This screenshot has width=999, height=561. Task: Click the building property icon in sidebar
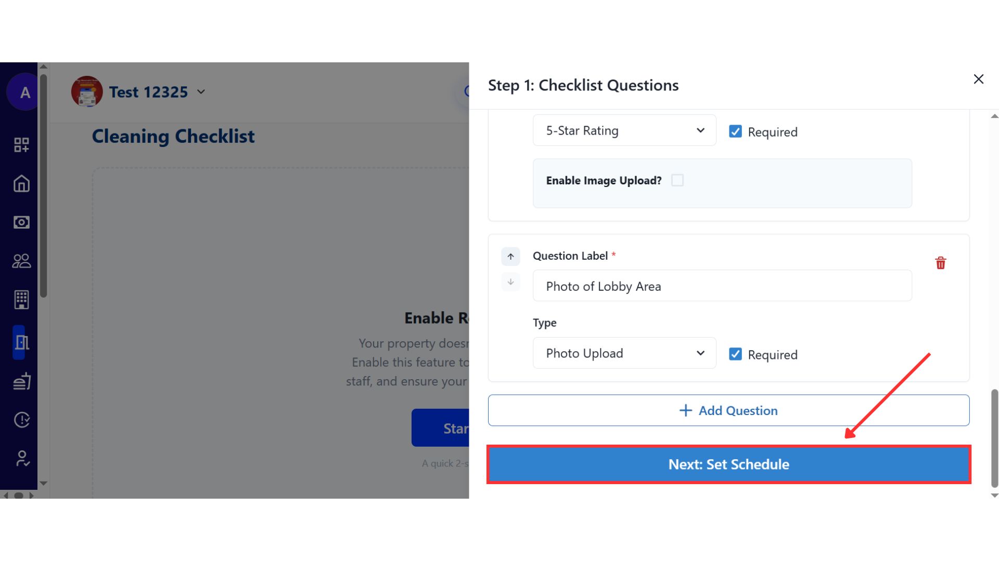coord(21,300)
